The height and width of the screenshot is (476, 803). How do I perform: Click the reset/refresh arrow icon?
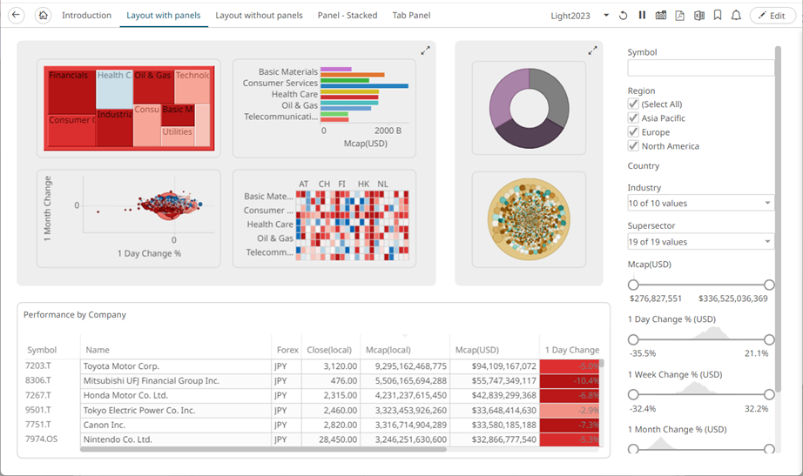click(623, 16)
